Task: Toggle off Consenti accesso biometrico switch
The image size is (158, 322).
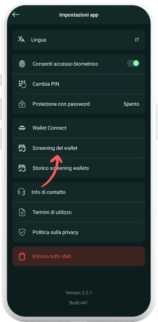Action: [133, 64]
